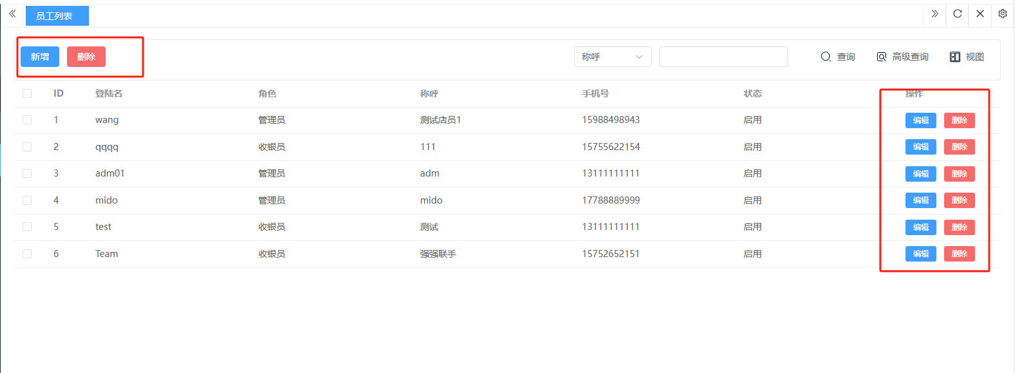Edit the adm01 employee row
1015x373 pixels.
pyautogui.click(x=920, y=174)
